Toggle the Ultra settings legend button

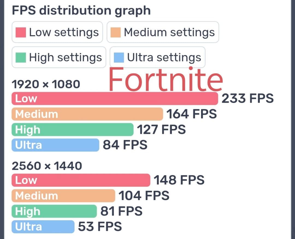coord(157,58)
